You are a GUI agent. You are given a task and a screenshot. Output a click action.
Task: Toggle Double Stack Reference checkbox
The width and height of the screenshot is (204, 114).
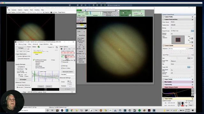[18, 85]
